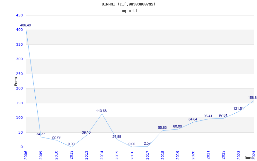This screenshot has width=257, height=161.
Task: Click the 2.57 data label
Action: (147, 143)
